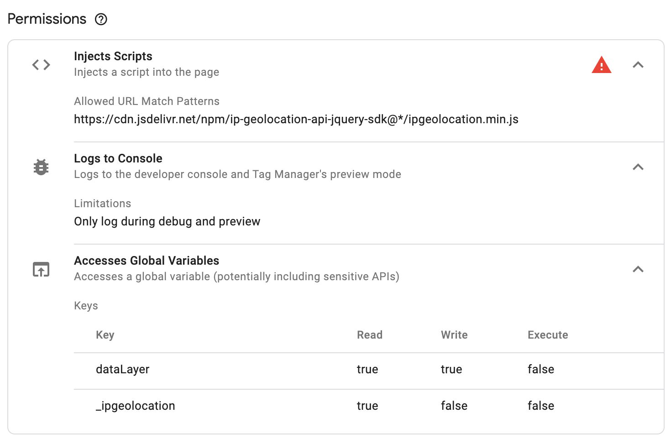Open the Permissions help question-mark icon
This screenshot has width=671, height=439.
click(x=101, y=19)
